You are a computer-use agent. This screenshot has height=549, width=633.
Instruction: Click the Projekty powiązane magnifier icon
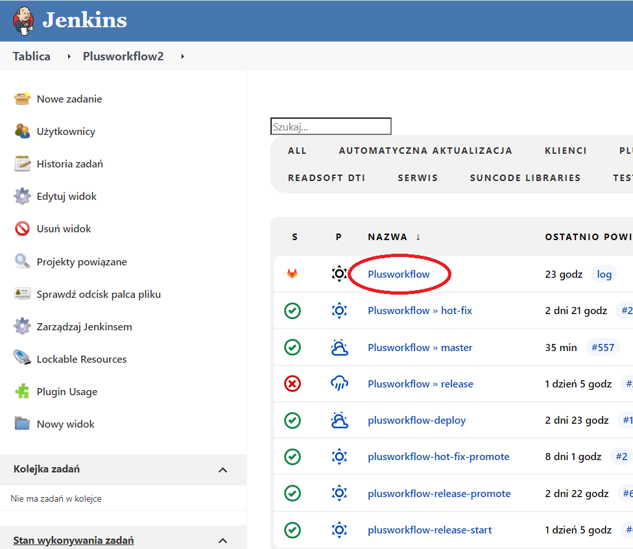22,262
